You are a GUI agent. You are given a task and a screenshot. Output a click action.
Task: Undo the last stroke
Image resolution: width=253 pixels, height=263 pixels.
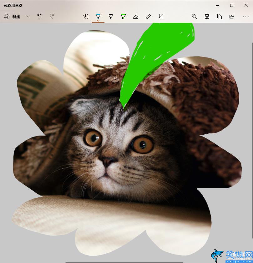[39, 17]
